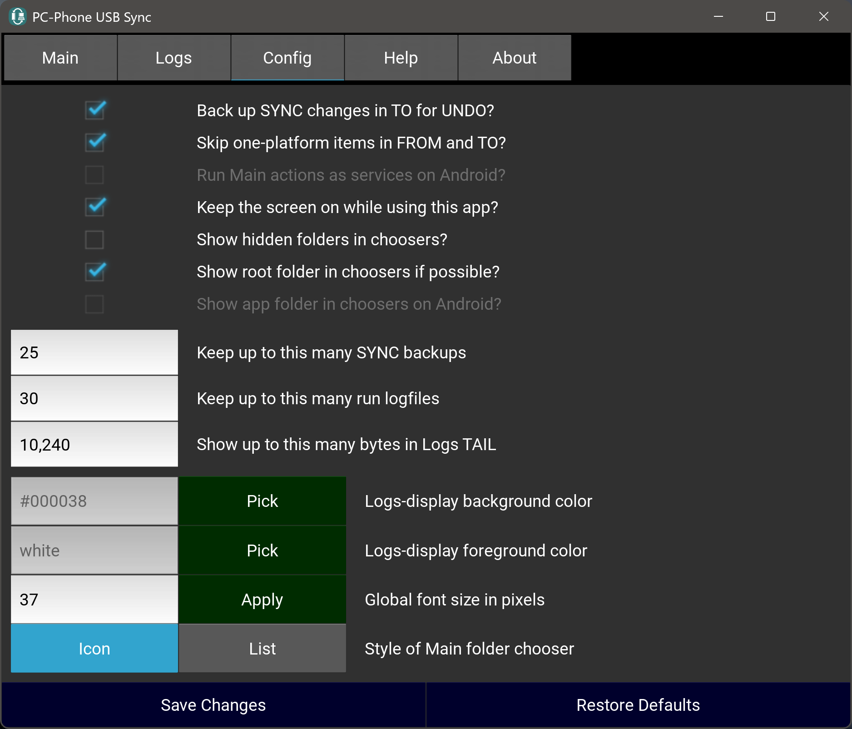Pick the Logs-display background color

coord(262,501)
